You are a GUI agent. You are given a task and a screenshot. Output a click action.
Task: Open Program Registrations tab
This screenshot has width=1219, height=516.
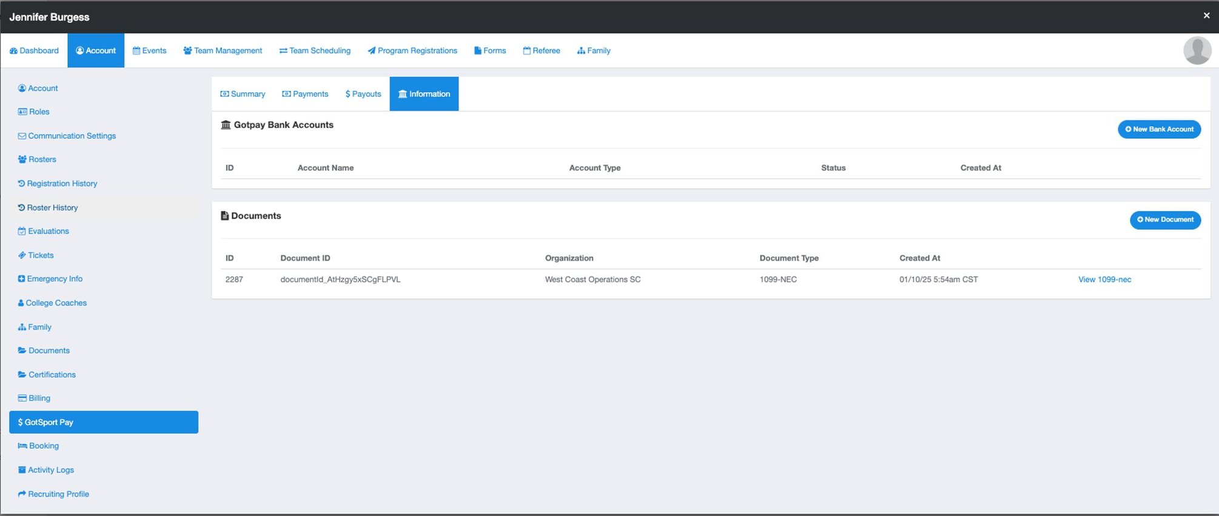pyautogui.click(x=412, y=51)
